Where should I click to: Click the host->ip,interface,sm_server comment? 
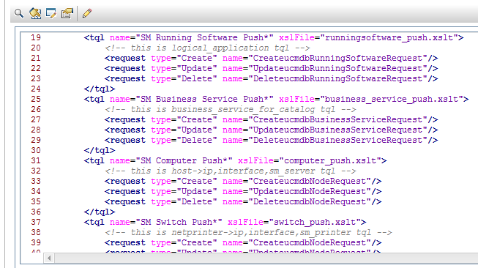(230, 171)
